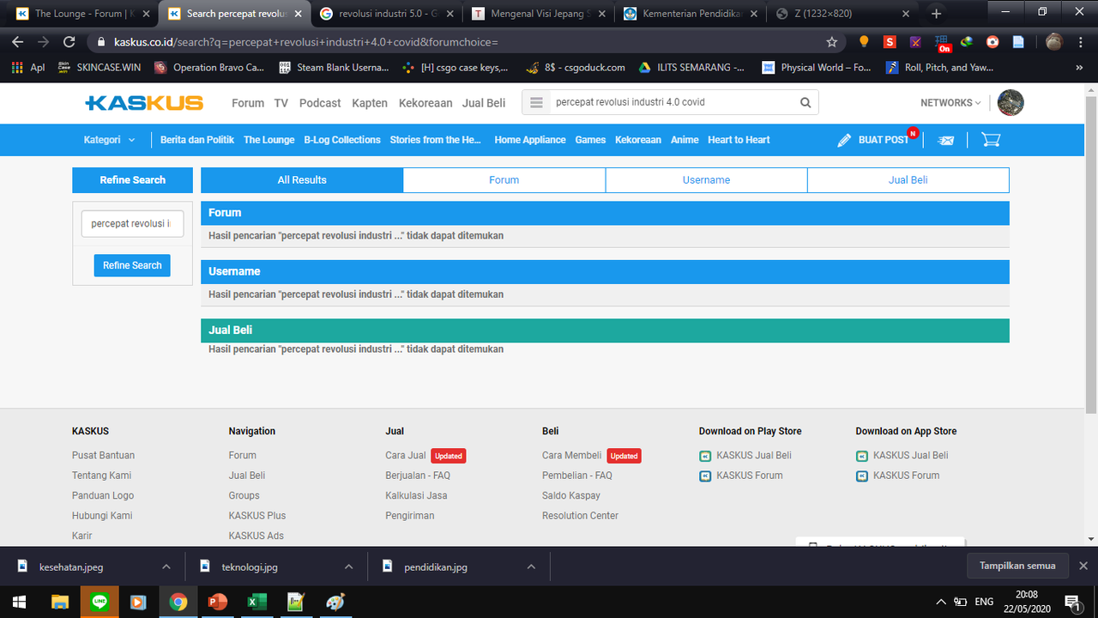Go back to previous page
This screenshot has height=618, width=1098.
click(18, 41)
